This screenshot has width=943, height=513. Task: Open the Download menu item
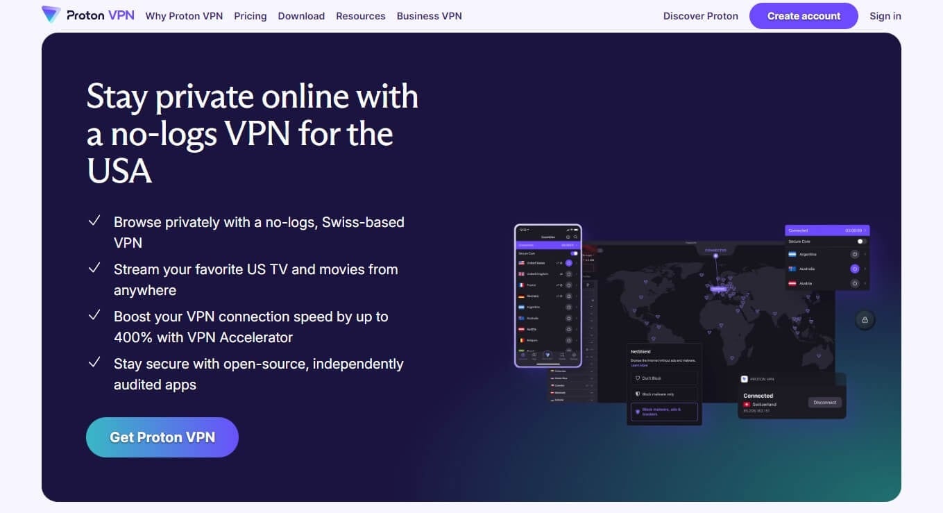[301, 16]
